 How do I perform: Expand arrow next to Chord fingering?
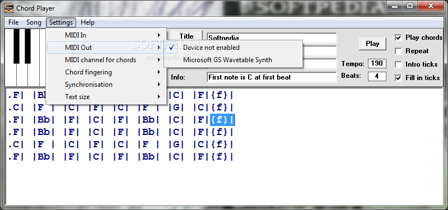click(x=159, y=72)
